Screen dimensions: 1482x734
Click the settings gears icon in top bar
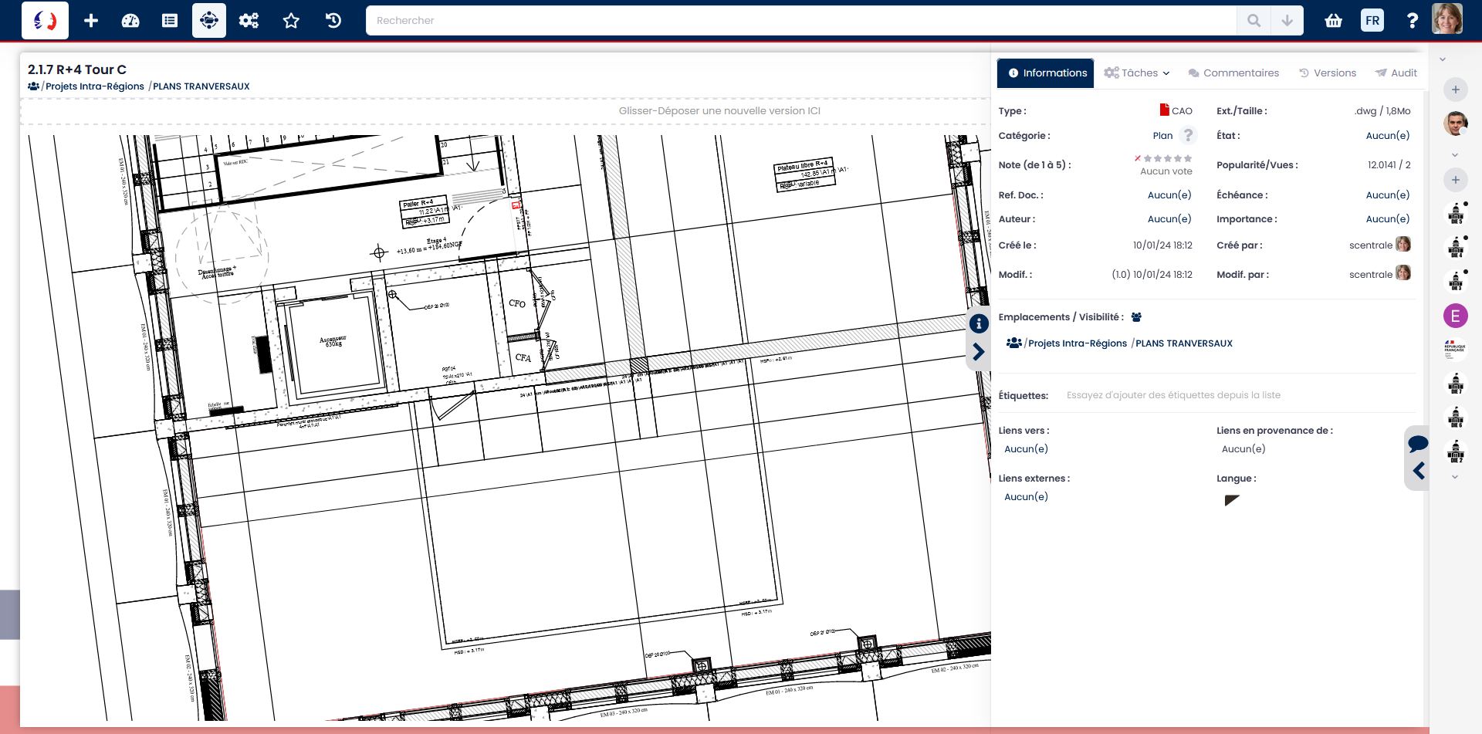coord(249,21)
